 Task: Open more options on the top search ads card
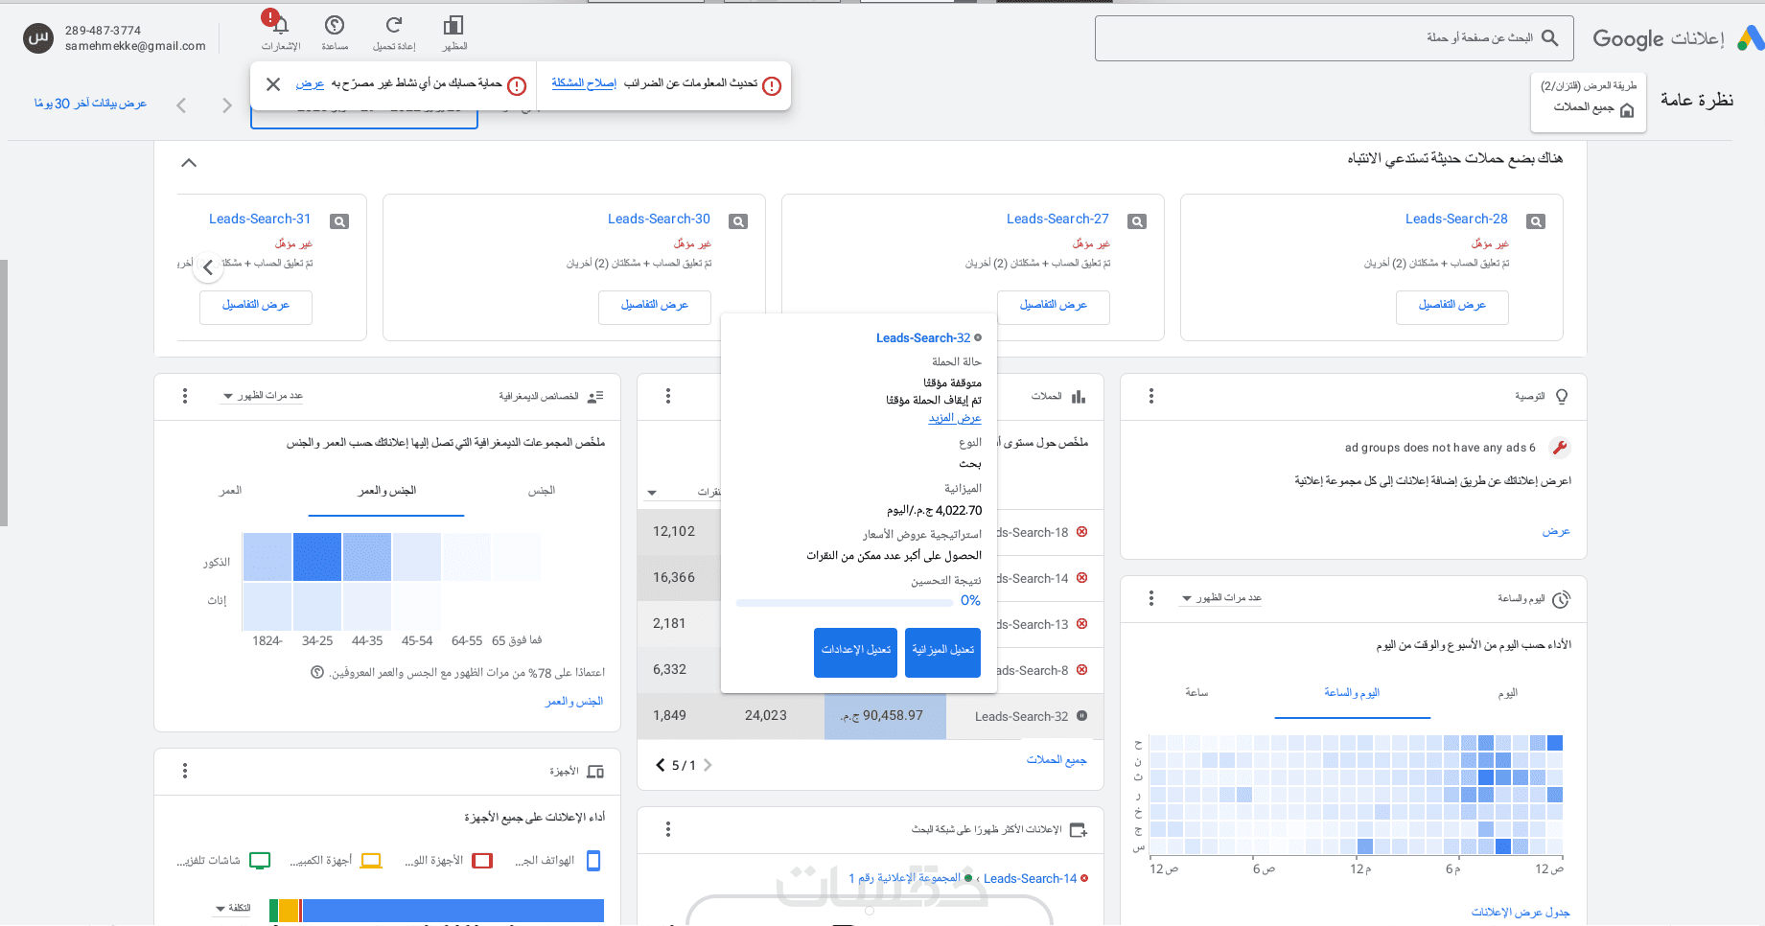668,829
